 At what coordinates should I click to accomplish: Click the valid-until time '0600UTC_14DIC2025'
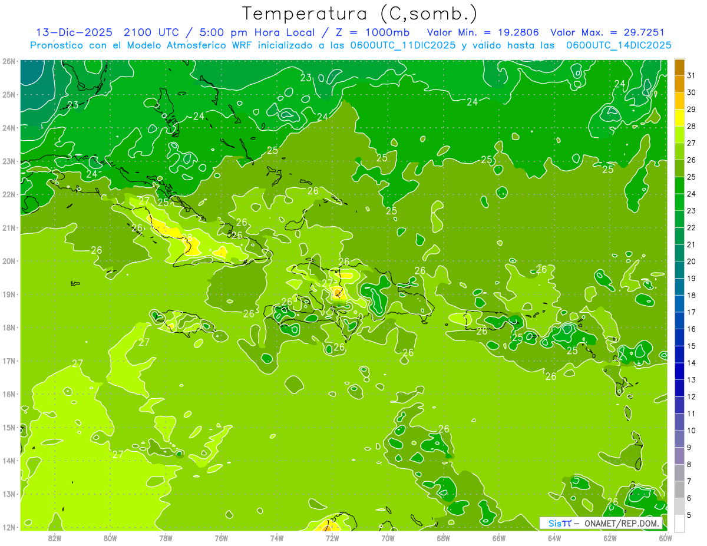(619, 45)
